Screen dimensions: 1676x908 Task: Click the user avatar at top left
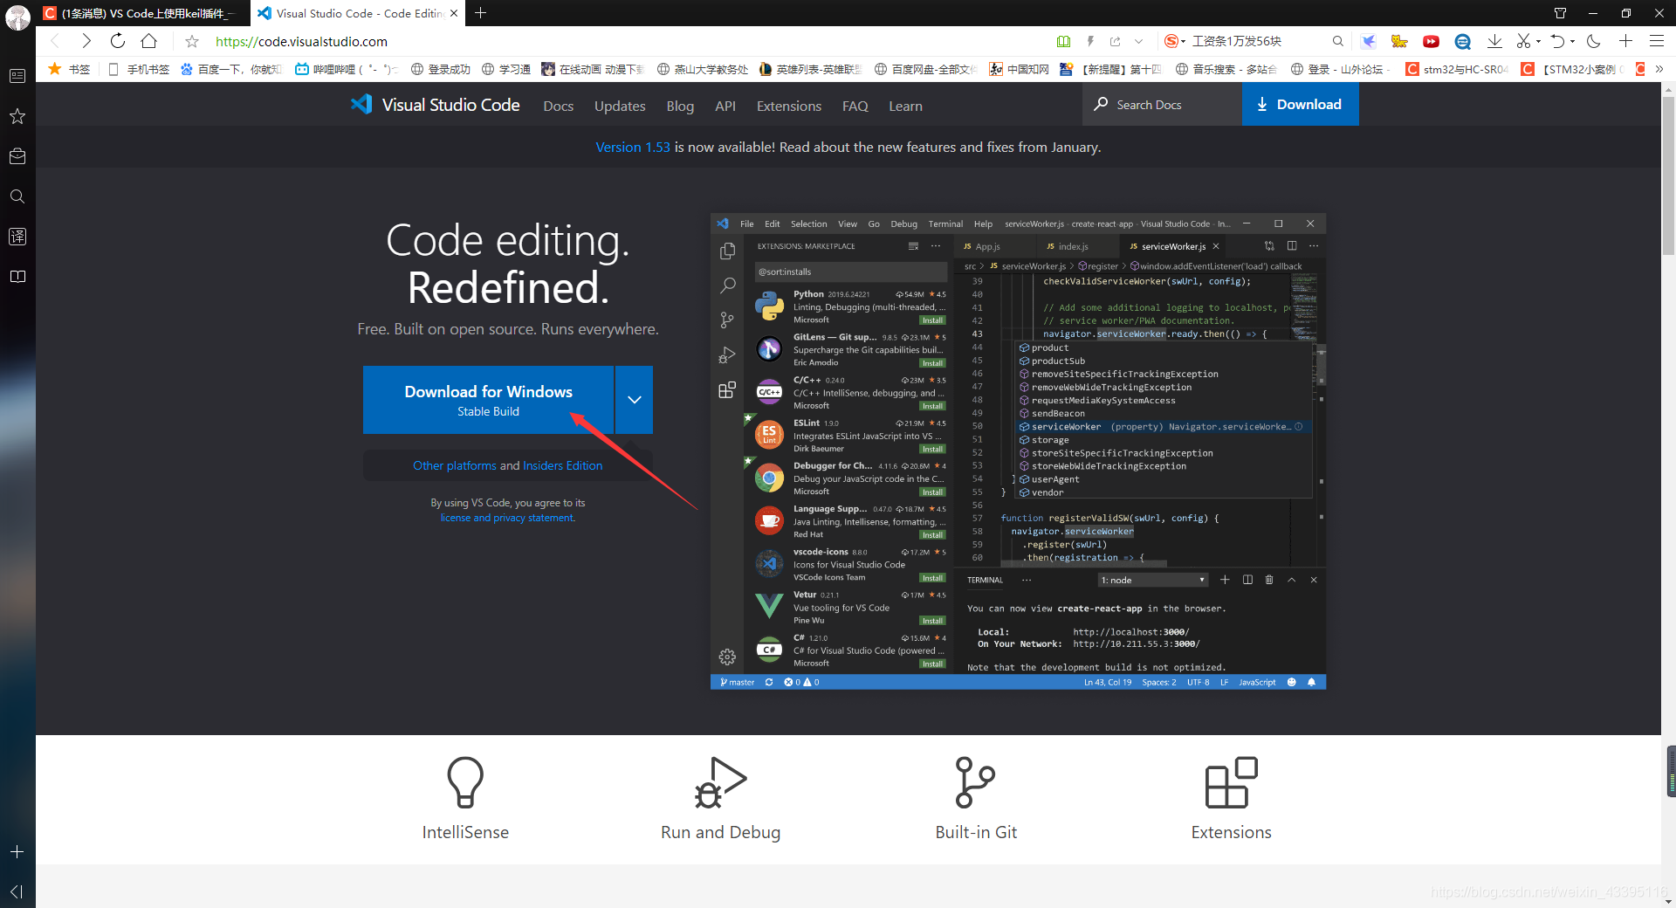[x=17, y=17]
